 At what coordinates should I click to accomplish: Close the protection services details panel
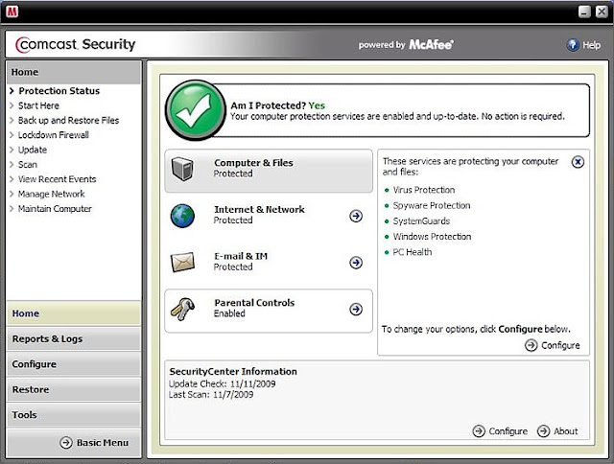[x=578, y=162]
